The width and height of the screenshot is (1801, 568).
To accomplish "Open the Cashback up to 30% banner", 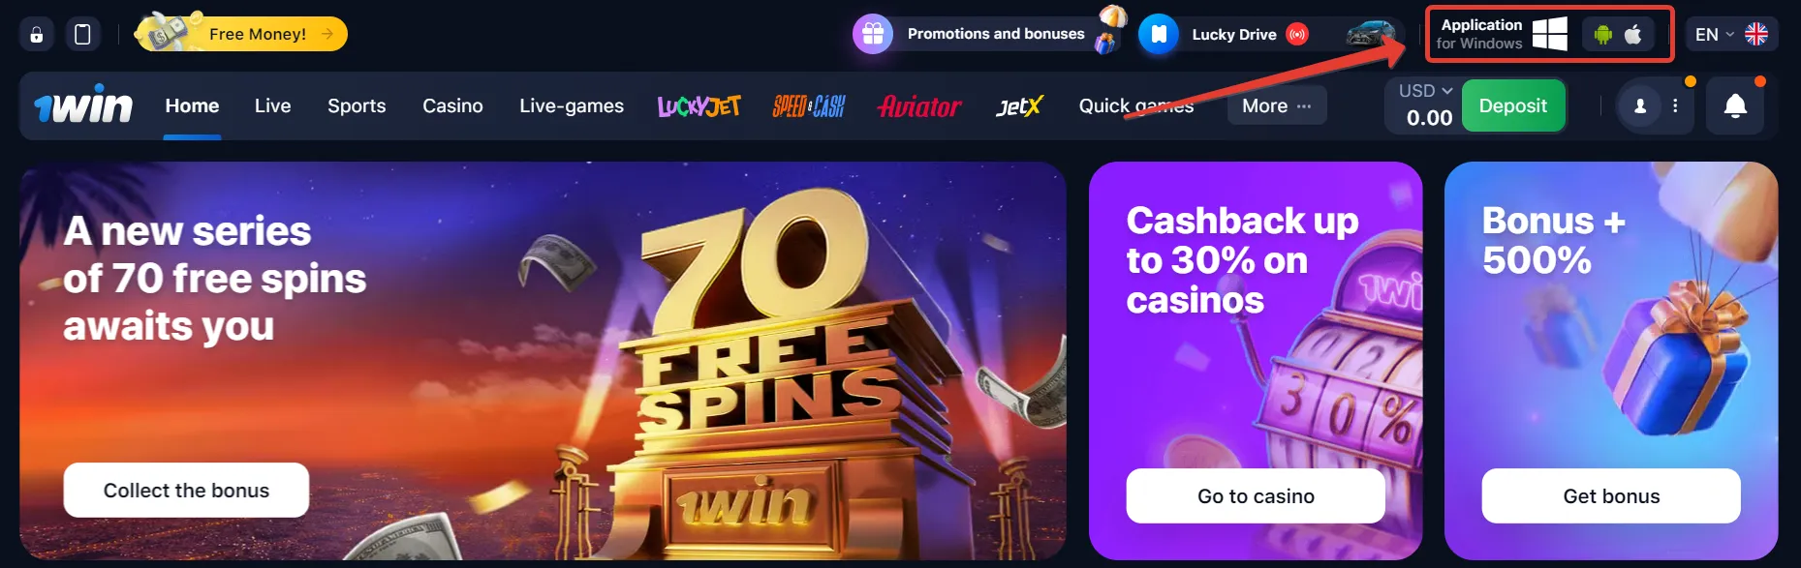I will [1256, 360].
